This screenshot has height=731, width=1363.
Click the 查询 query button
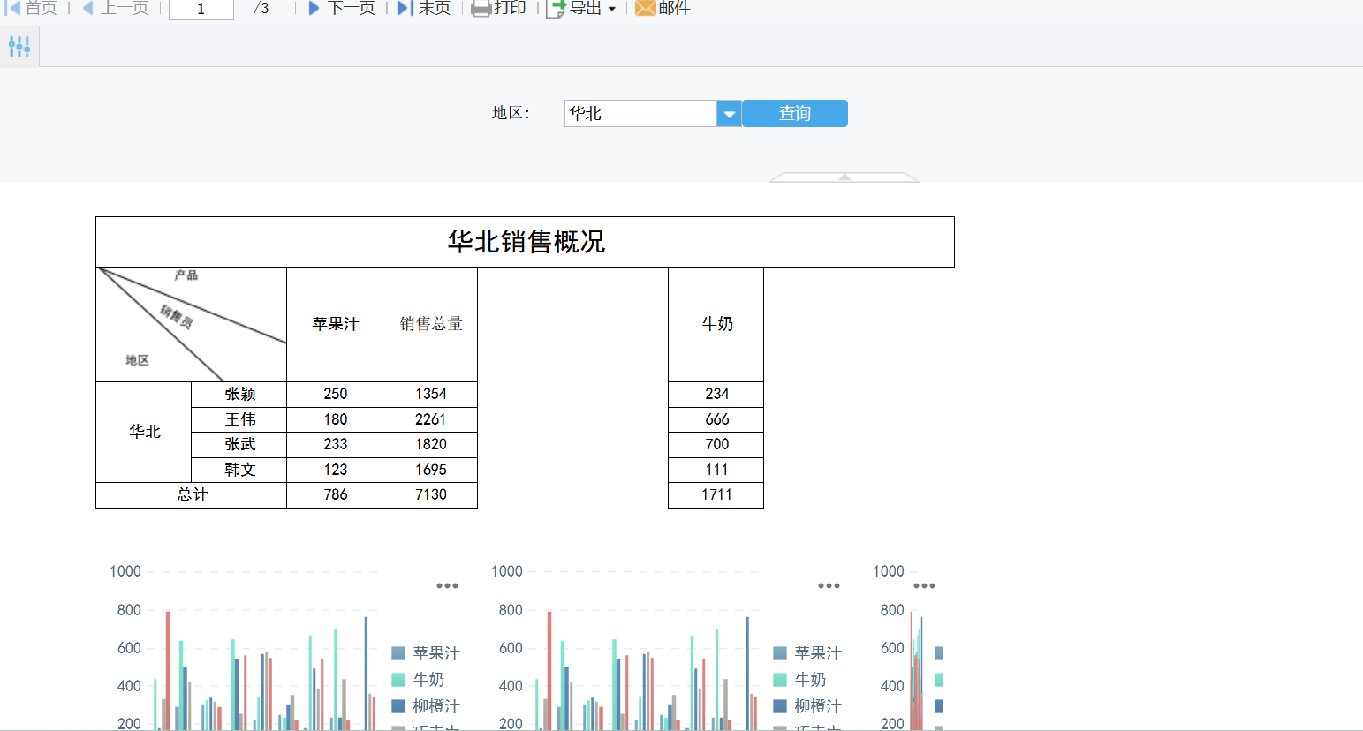[795, 113]
